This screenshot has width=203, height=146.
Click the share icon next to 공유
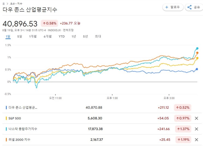tap(190, 7)
